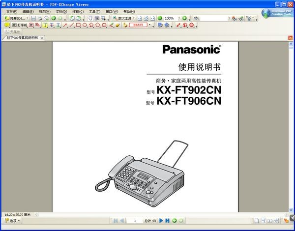Viewport: 295px width, 231px height.
Task: Select the Rectangle drawing tool
Action: [x=78, y=25]
